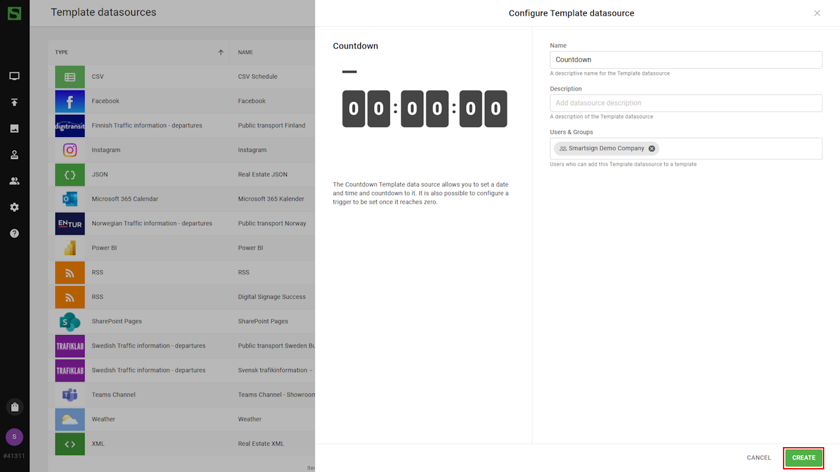Screen dimensions: 840x472
Task: Click the Cancel button
Action: click(x=759, y=458)
